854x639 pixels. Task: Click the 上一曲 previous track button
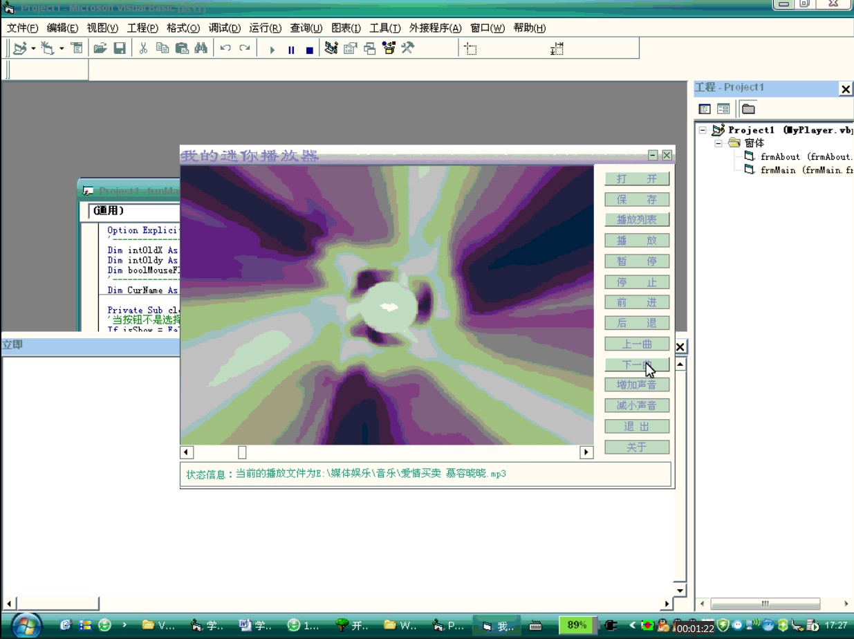[637, 343]
